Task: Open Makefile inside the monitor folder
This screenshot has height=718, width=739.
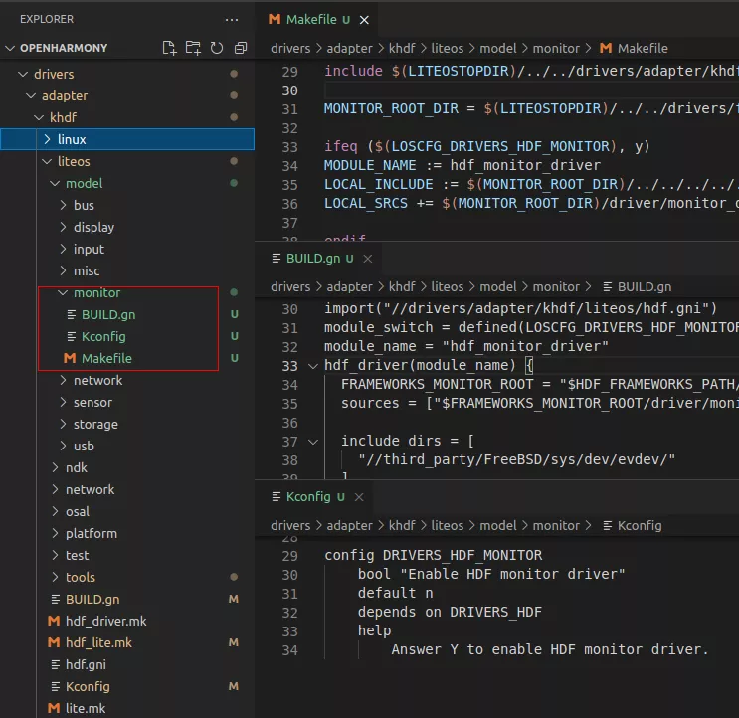Action: tap(127, 359)
